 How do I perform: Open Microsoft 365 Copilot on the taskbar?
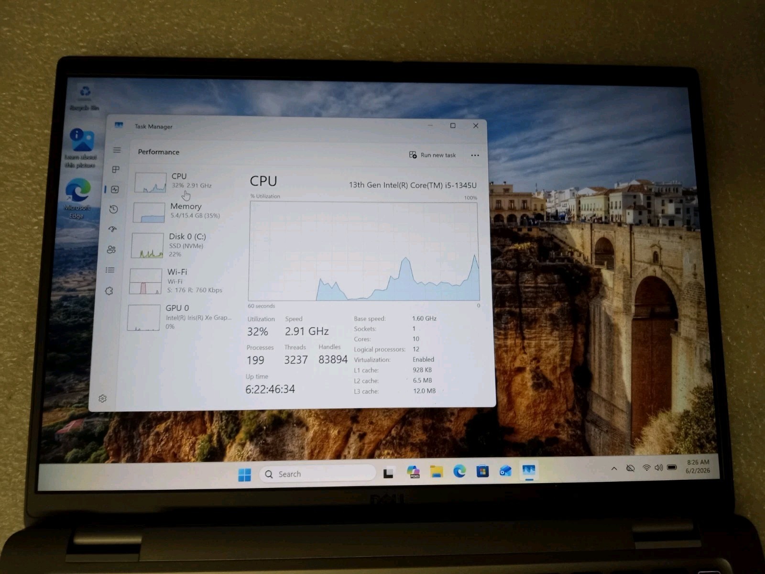coord(413,472)
